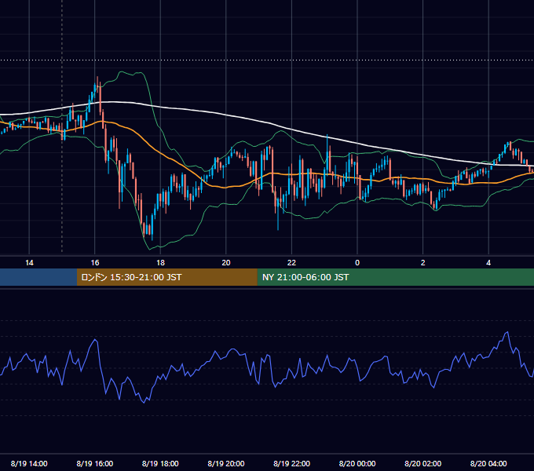Click the 14 hour label on the price axis
Image resolution: width=534 pixels, height=471 pixels.
point(29,263)
